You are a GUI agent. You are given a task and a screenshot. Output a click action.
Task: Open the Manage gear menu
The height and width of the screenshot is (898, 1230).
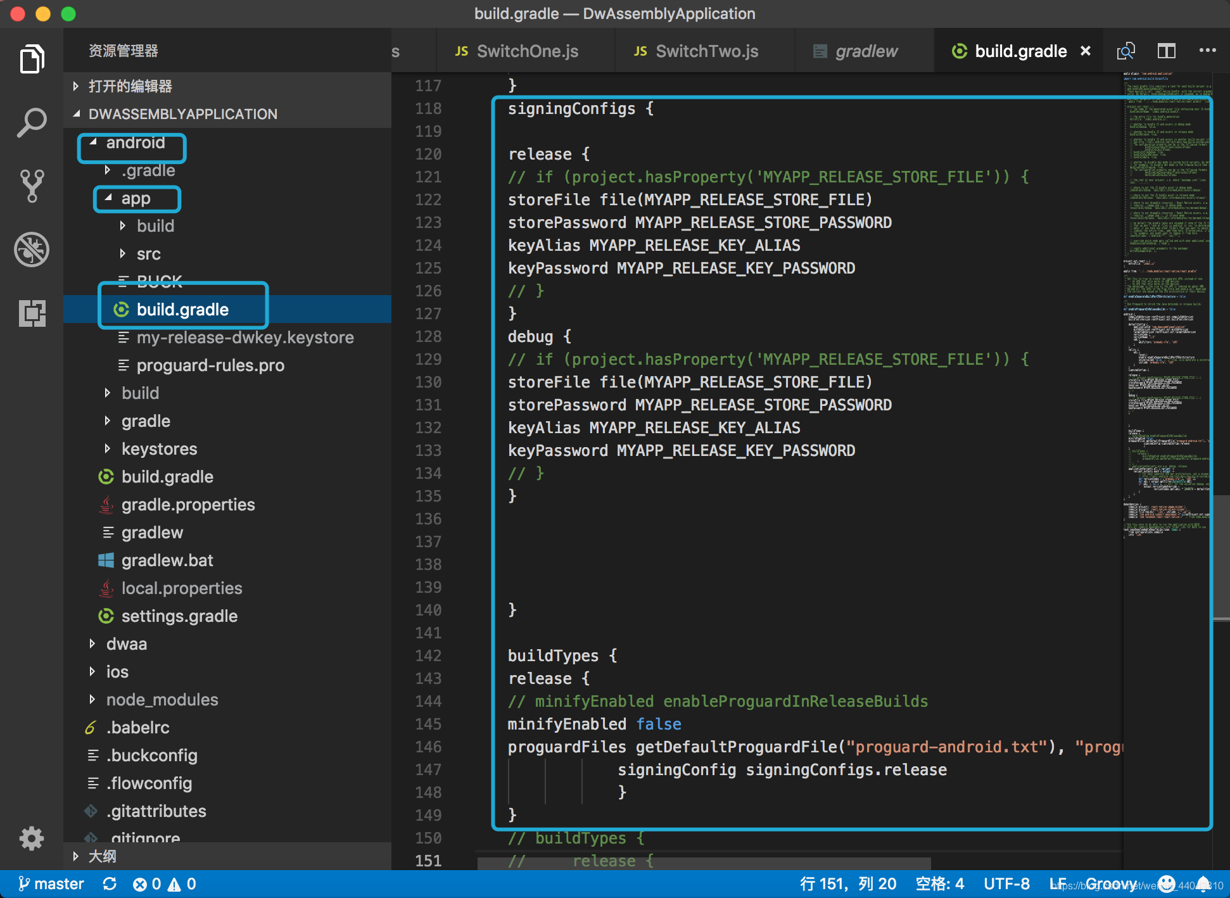coord(32,838)
